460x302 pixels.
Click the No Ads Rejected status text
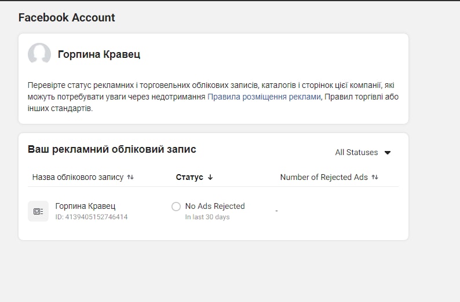(x=215, y=206)
